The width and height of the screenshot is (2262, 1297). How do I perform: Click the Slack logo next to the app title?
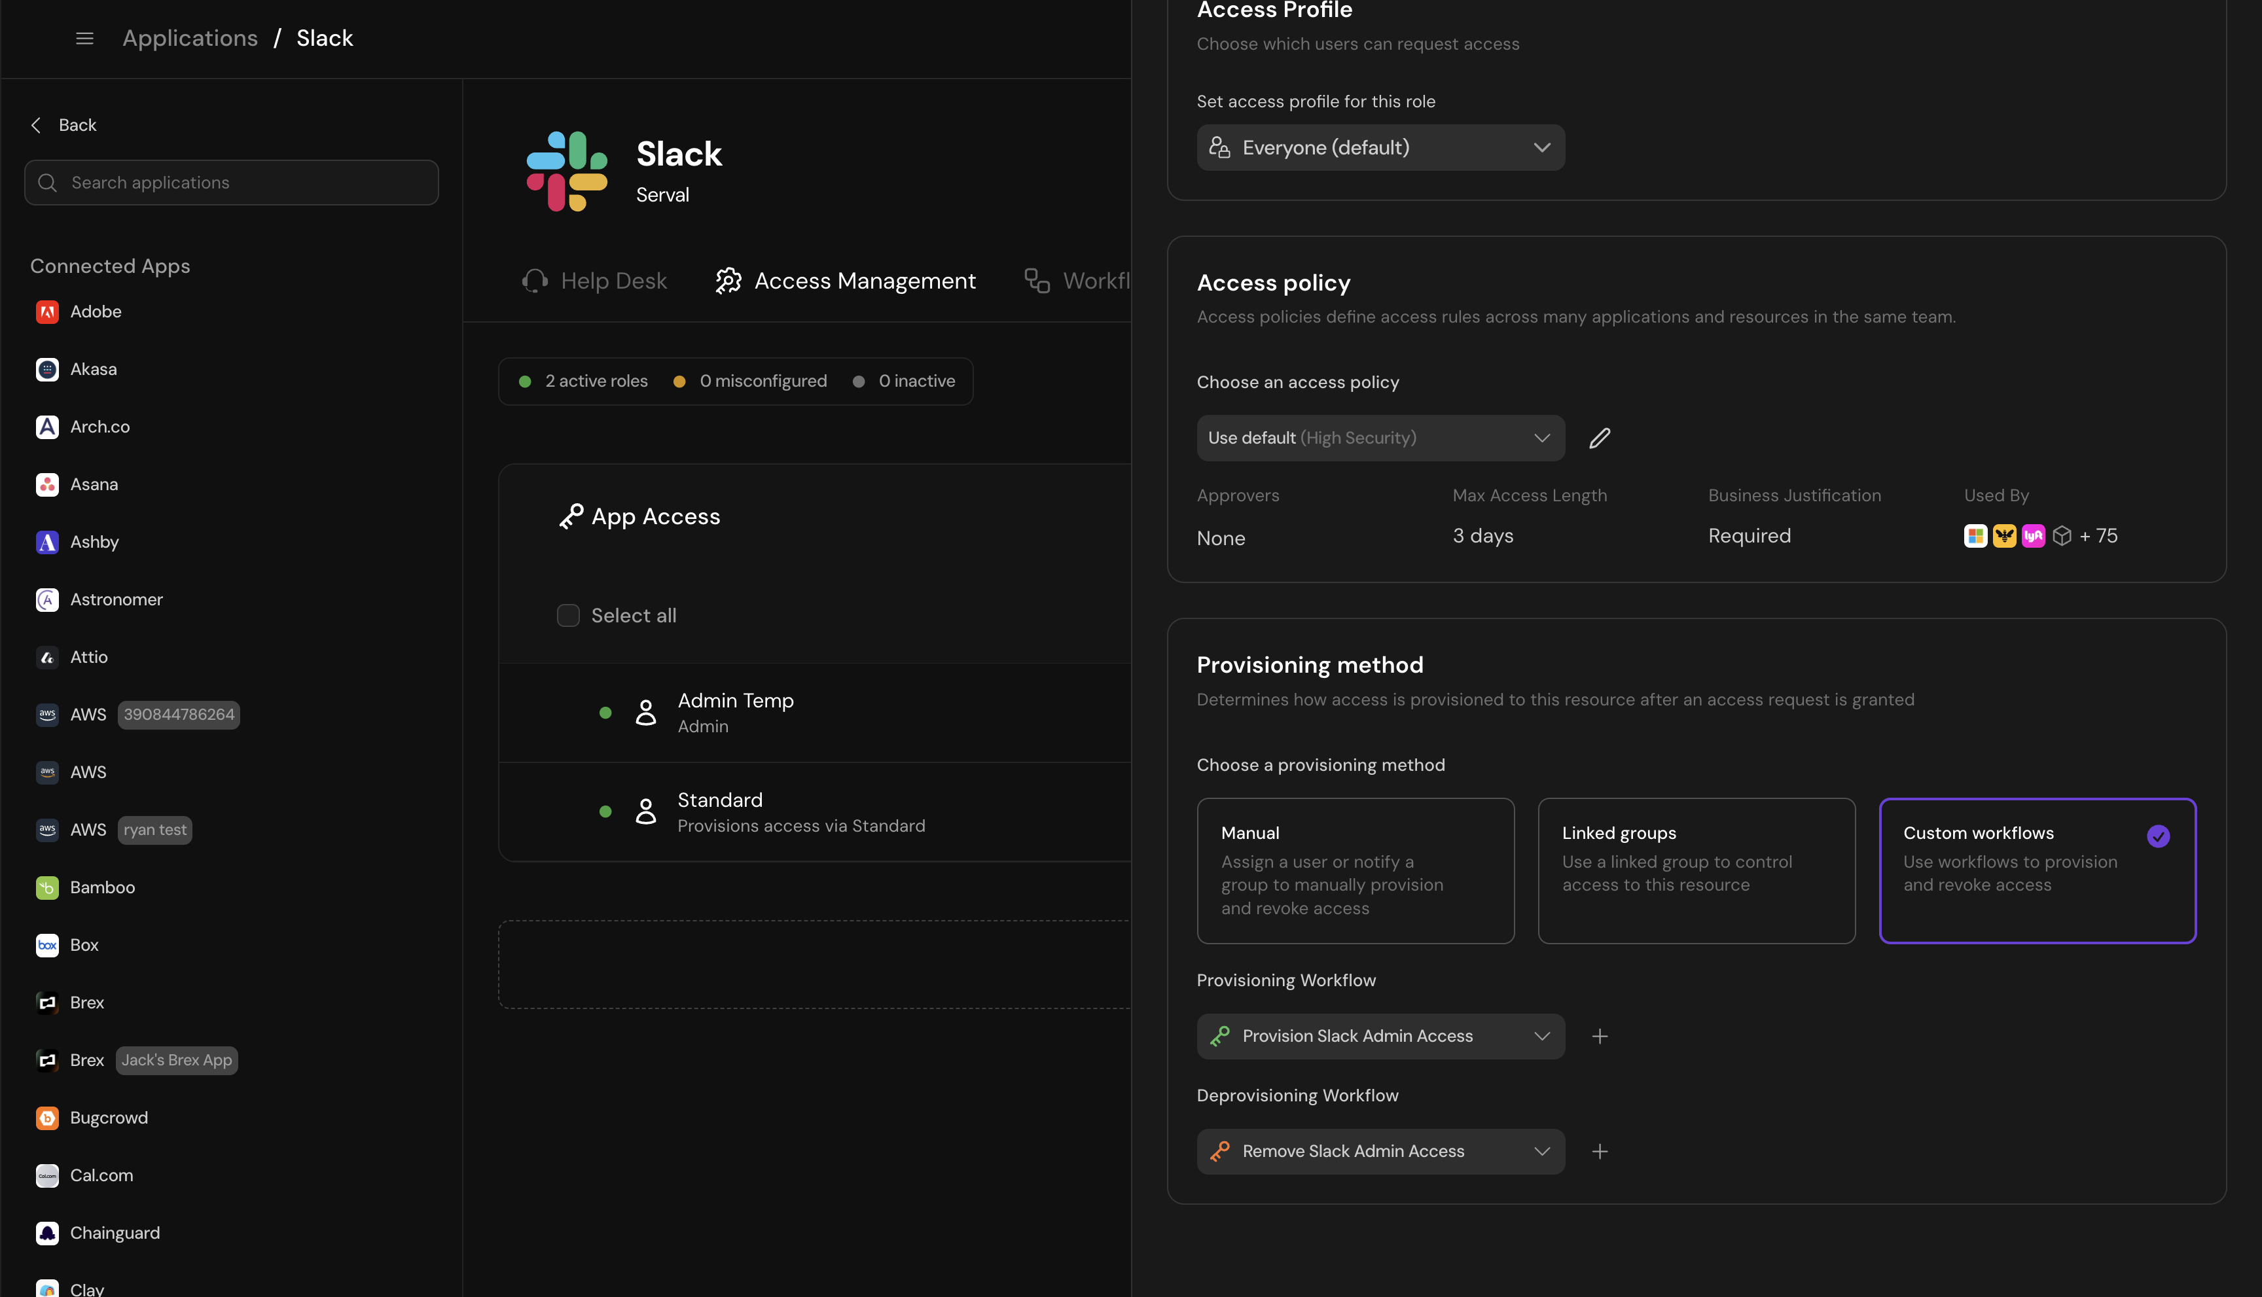pyautogui.click(x=565, y=170)
